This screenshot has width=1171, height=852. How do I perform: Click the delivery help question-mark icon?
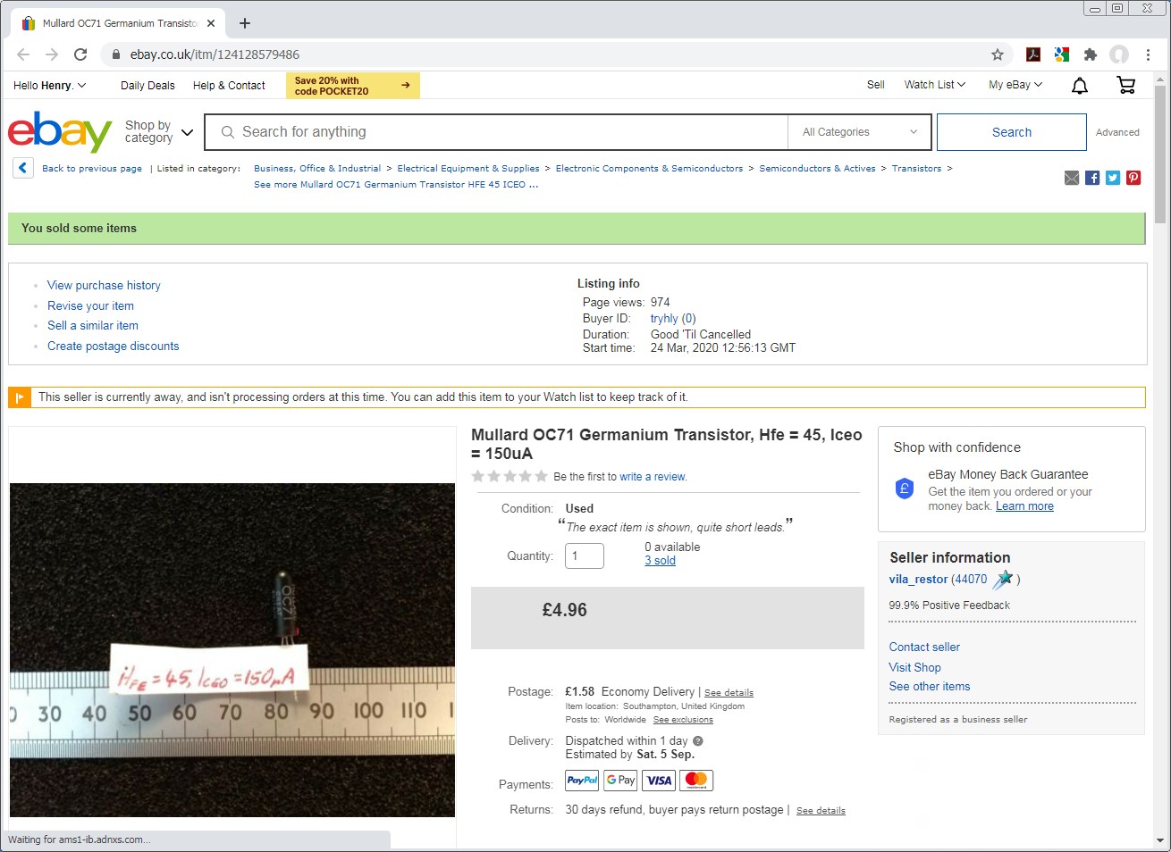click(x=698, y=741)
